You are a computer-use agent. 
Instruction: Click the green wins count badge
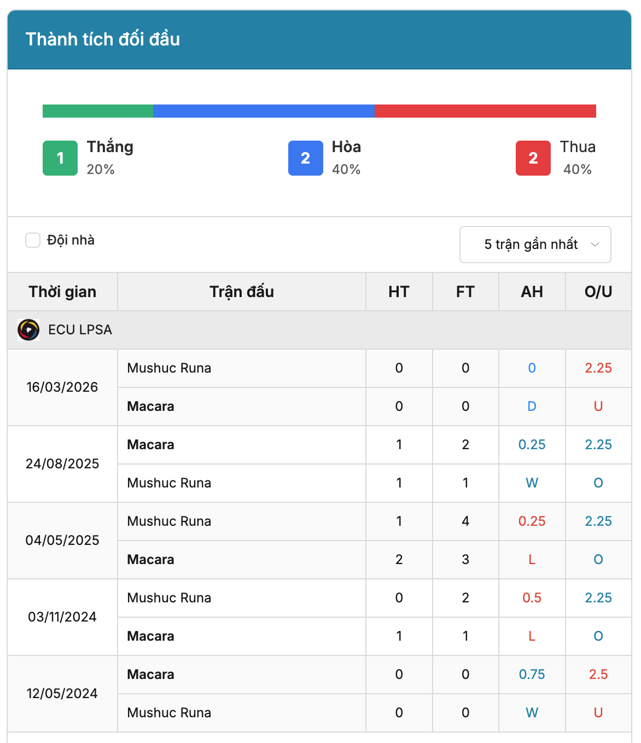click(60, 158)
